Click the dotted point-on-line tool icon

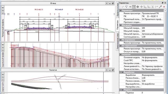[153, 7]
